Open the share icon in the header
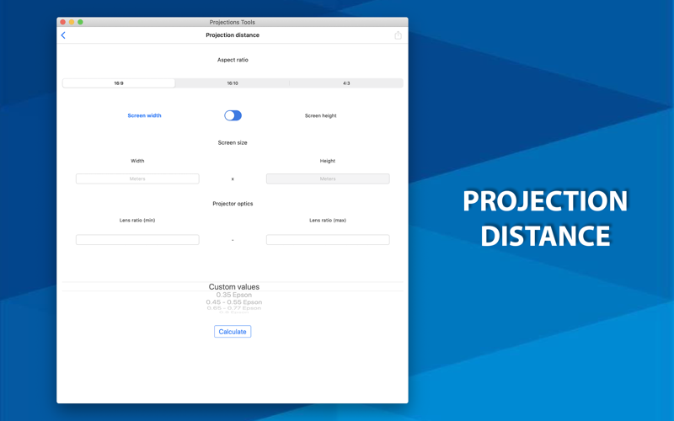This screenshot has height=421, width=674. [x=398, y=35]
